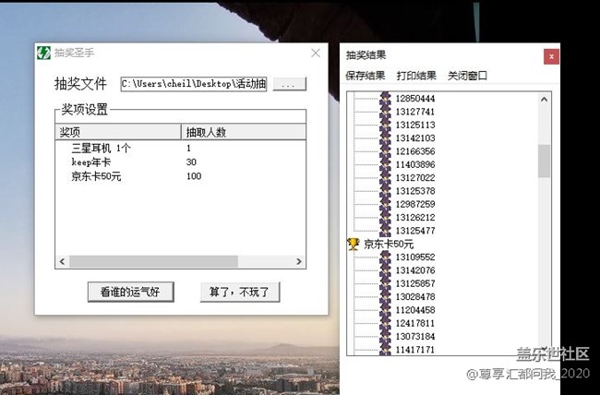Viewport: 600px width, 395px height.
Task: Click the person icon beside 12850444
Action: point(385,99)
